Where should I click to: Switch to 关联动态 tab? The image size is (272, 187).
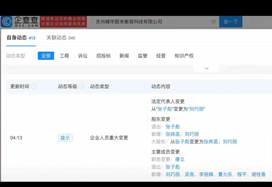coord(61,38)
